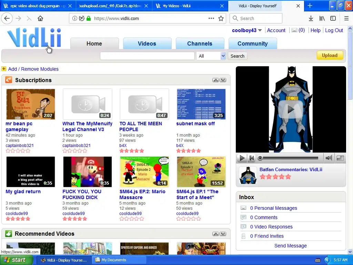Click the Recommended Videos green icon
Viewport: 353px width, 265px height.
tap(9, 234)
